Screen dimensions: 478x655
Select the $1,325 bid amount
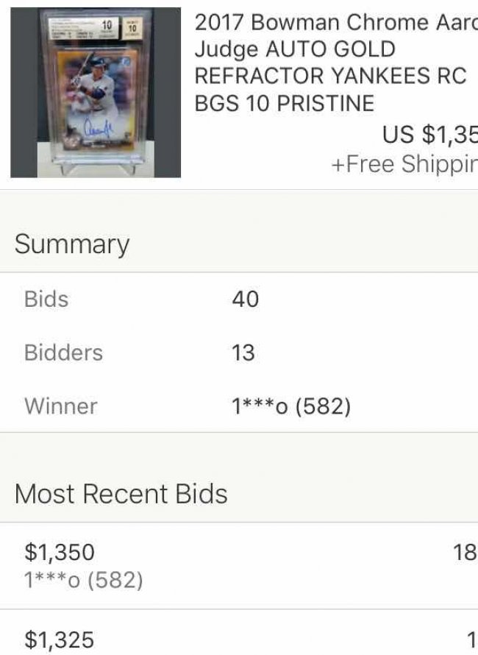[x=60, y=640]
